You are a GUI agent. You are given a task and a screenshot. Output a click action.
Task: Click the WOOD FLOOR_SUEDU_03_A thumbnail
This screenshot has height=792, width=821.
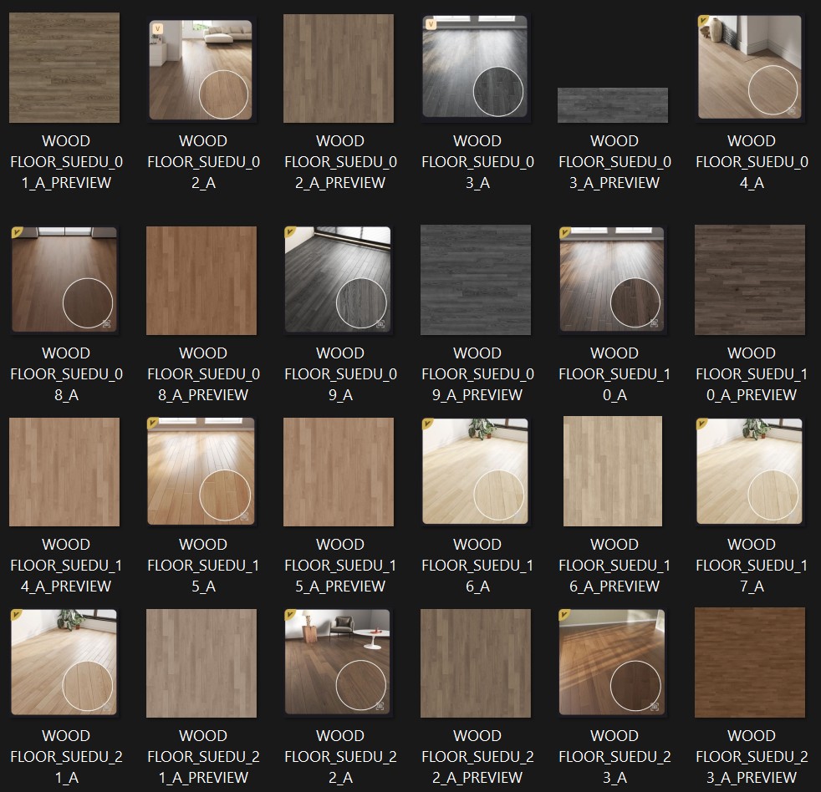tap(476, 67)
